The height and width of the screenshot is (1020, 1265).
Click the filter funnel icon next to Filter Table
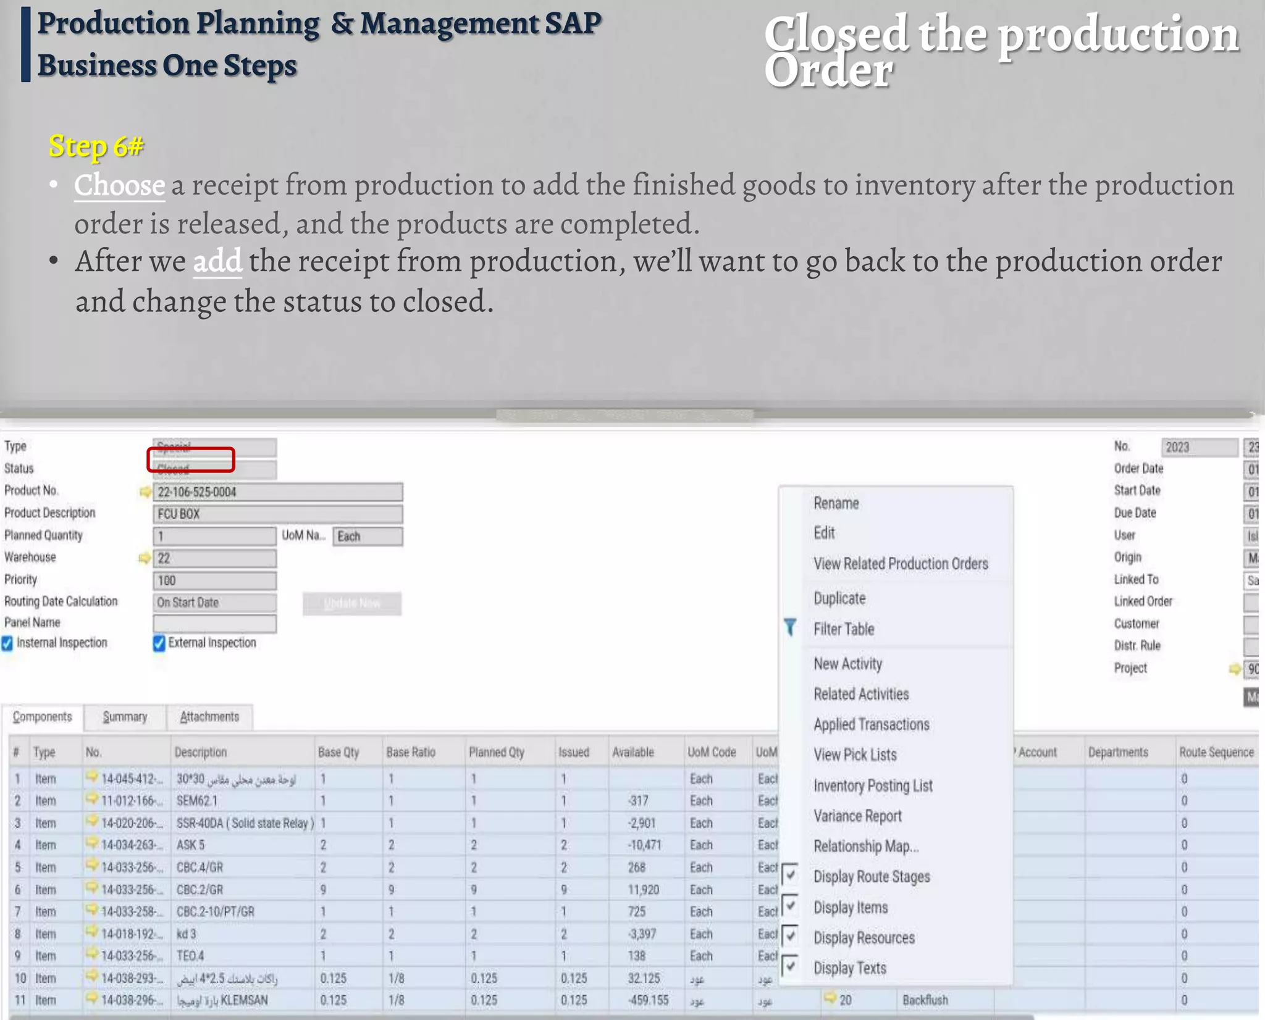[x=790, y=628]
